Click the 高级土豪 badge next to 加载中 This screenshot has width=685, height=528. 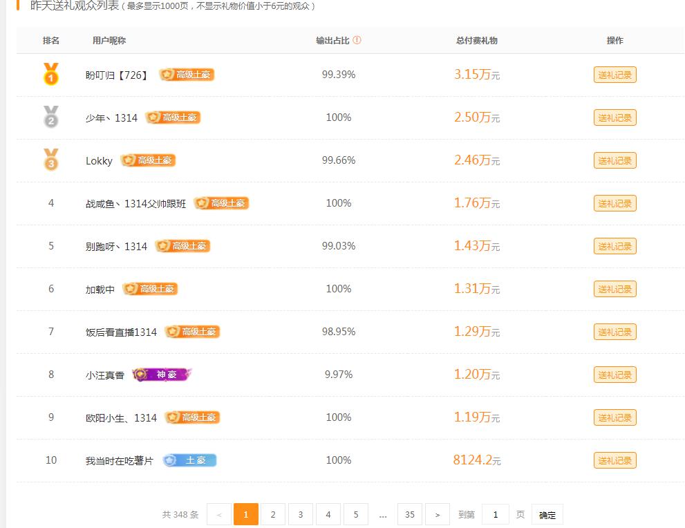(150, 289)
